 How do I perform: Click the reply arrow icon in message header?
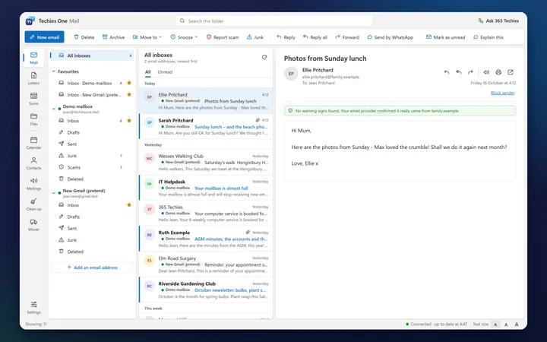point(447,72)
